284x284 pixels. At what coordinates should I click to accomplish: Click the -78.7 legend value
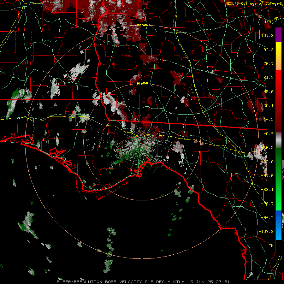267,204
